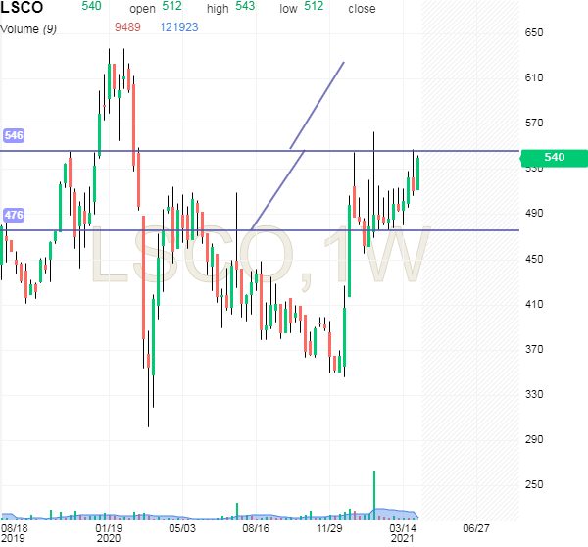The image size is (588, 547).
Task: Click the 11/29 date axis label
Action: (x=329, y=528)
